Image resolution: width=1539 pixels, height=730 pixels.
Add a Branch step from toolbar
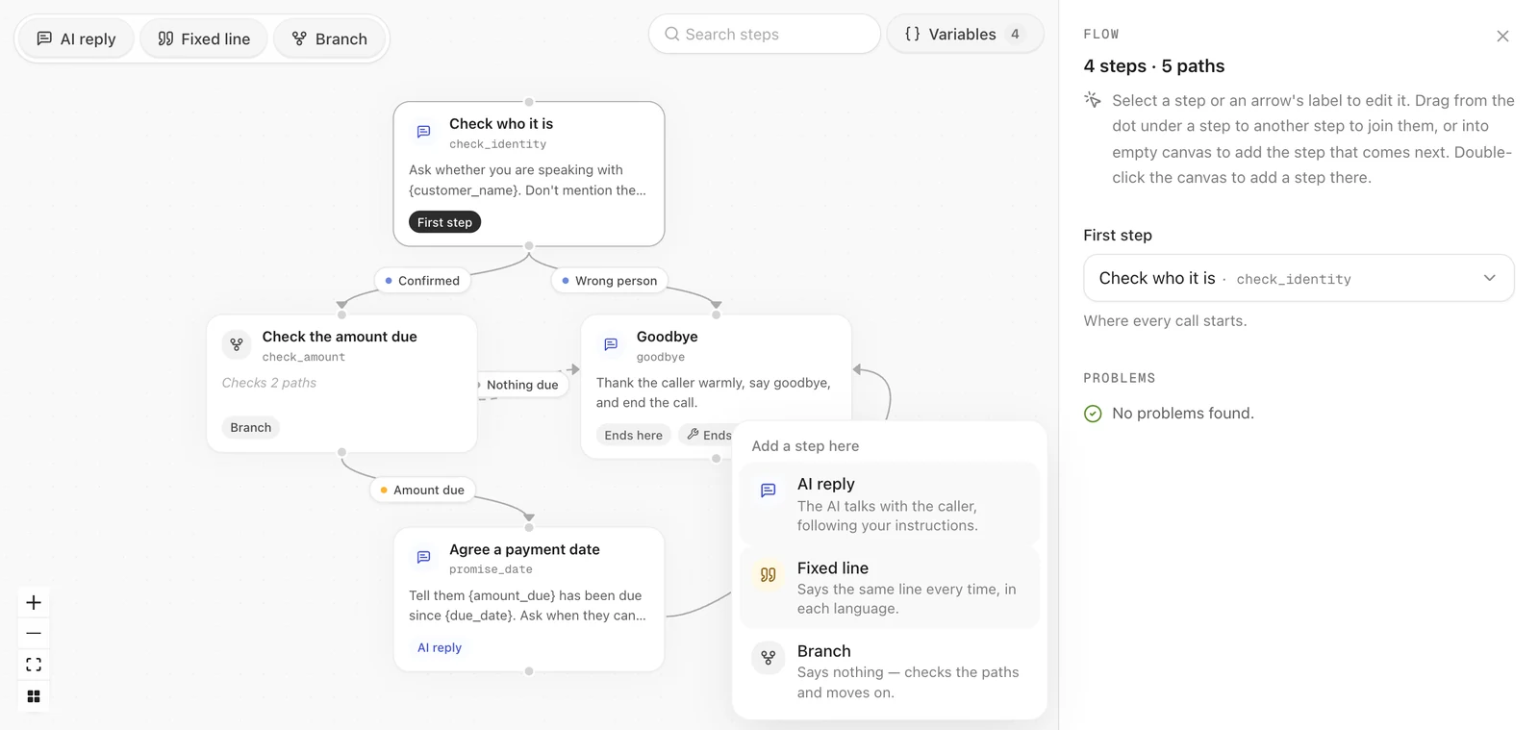[x=330, y=38]
